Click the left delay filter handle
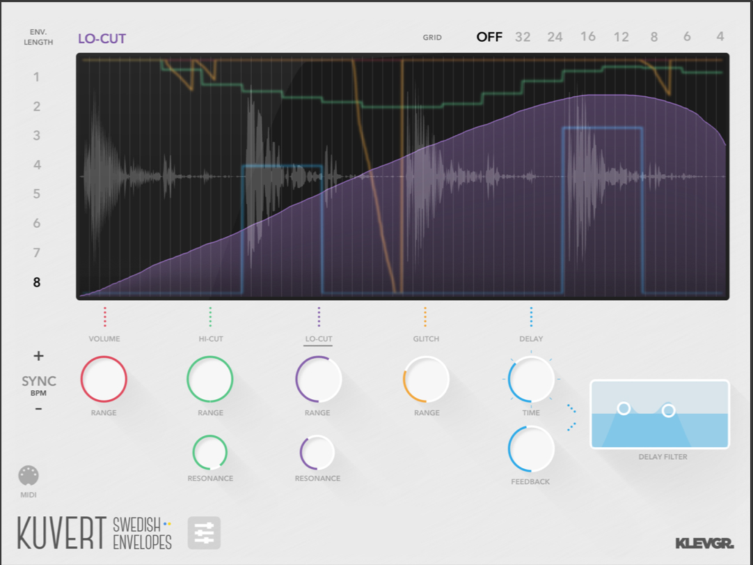This screenshot has height=565, width=753. [624, 409]
